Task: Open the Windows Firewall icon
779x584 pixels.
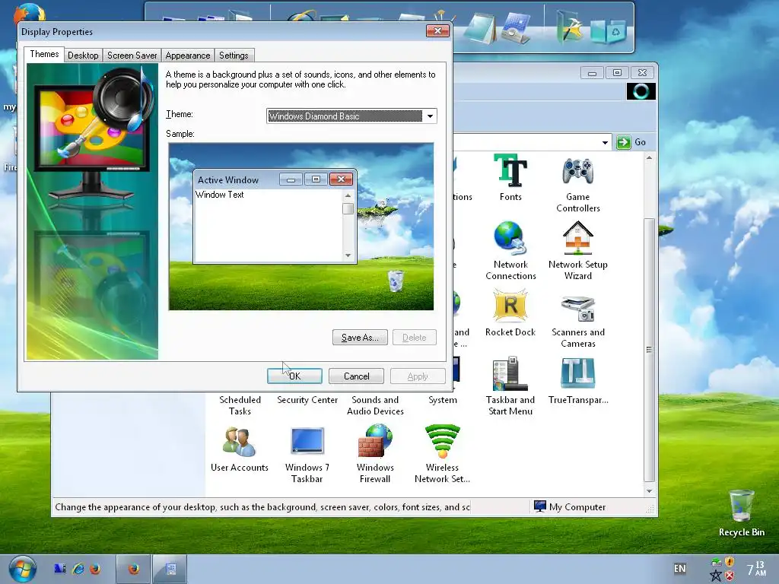Action: 375,441
